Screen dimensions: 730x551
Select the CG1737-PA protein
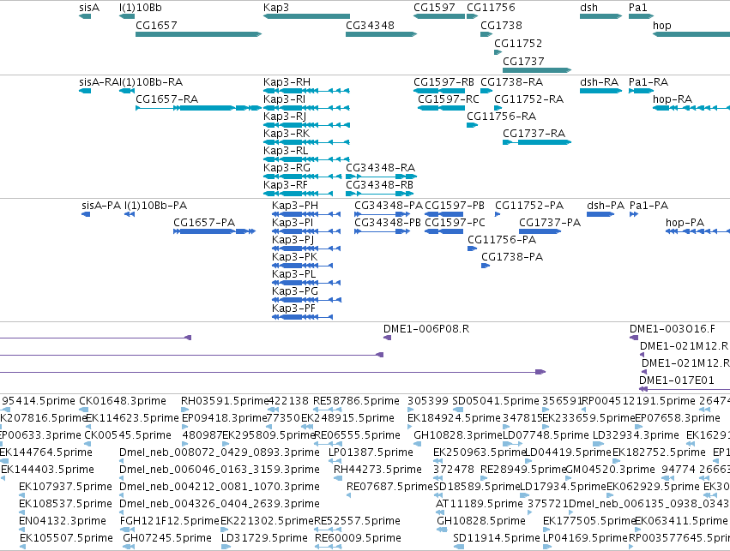540,231
